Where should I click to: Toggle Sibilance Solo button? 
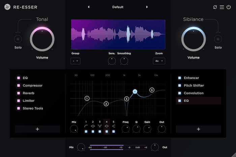click(218, 39)
